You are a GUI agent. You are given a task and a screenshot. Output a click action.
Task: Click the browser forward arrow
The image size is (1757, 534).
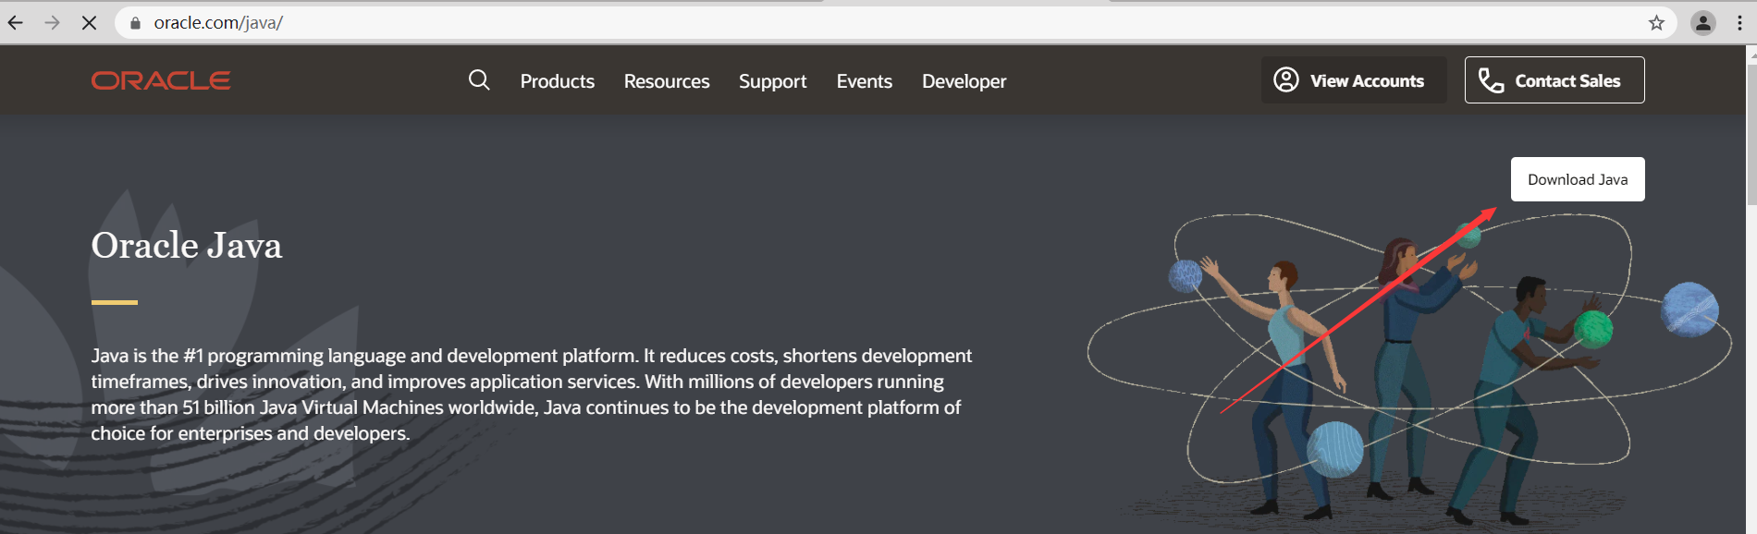pyautogui.click(x=53, y=23)
